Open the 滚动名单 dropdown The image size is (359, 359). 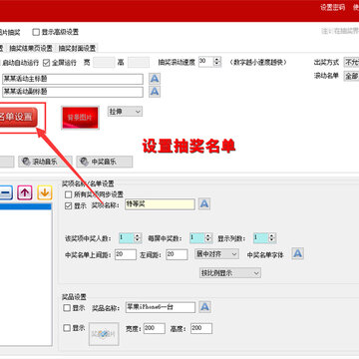pos(351,76)
